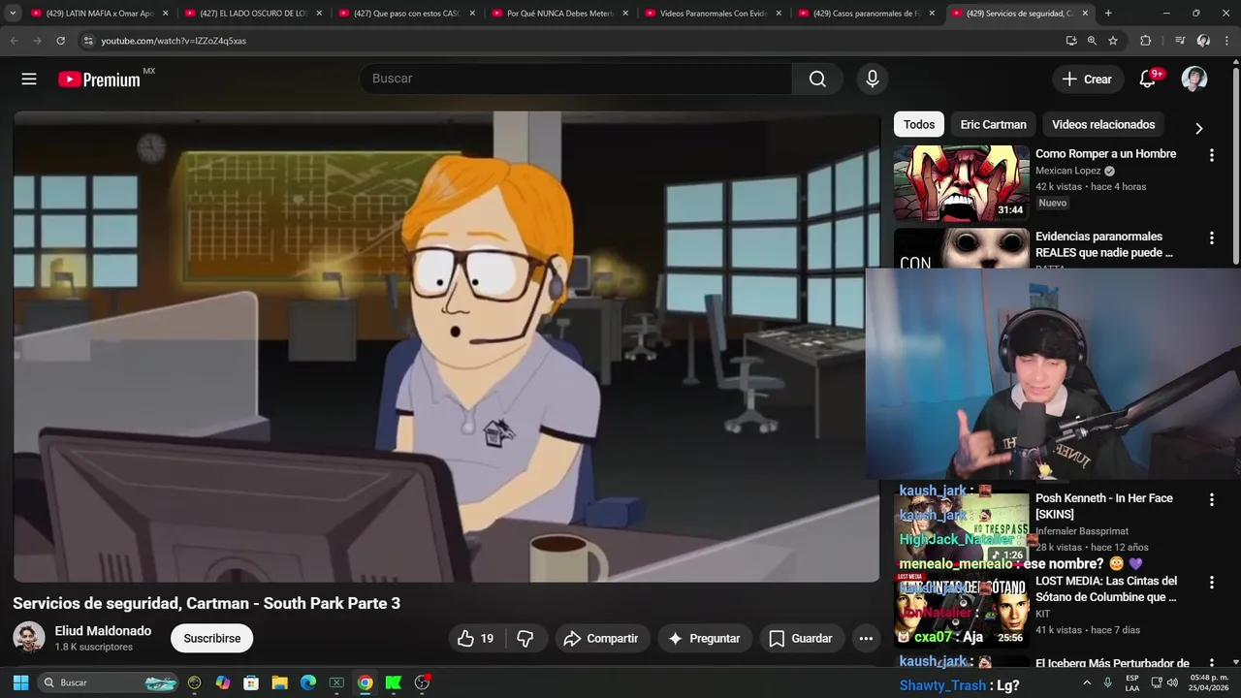
Task: Open Windows Start menu
Action: 20,682
